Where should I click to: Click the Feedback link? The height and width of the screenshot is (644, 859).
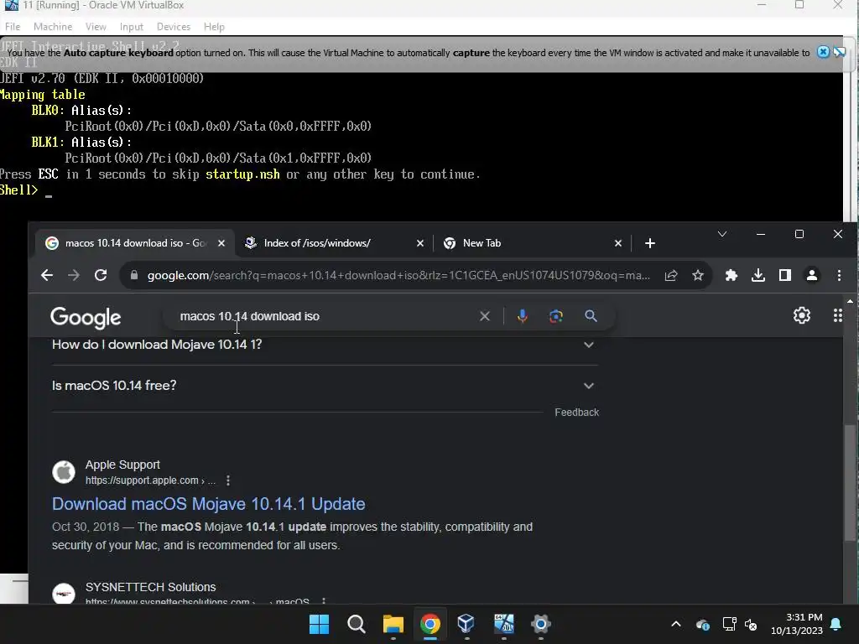[x=576, y=413]
